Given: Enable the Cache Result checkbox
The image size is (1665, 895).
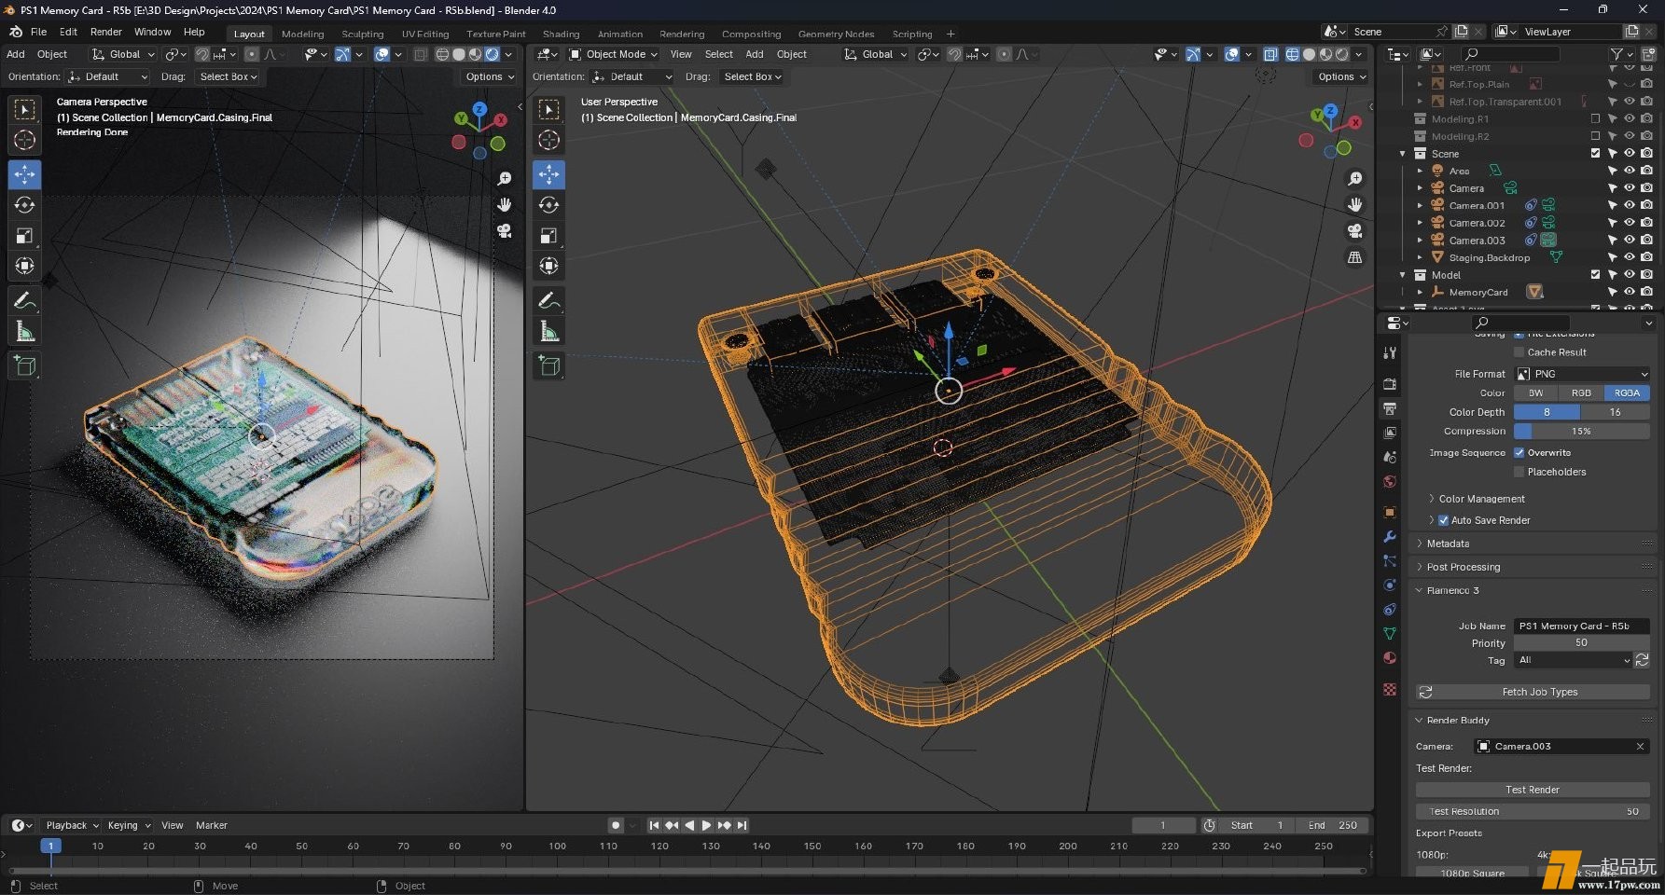Looking at the screenshot, I should click(1519, 352).
